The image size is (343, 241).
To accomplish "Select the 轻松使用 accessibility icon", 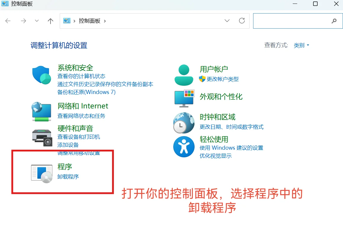I will click(184, 146).
